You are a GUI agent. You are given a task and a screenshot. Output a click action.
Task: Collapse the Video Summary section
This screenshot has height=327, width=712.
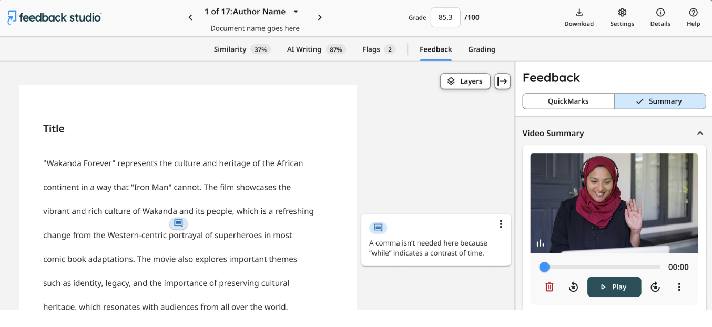700,134
